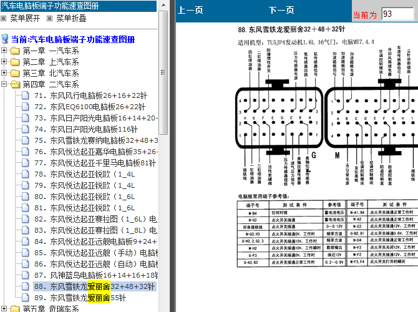Select 第三章 北汽车系 chapter label
Screen dimensions: 418x312
(x=51, y=73)
